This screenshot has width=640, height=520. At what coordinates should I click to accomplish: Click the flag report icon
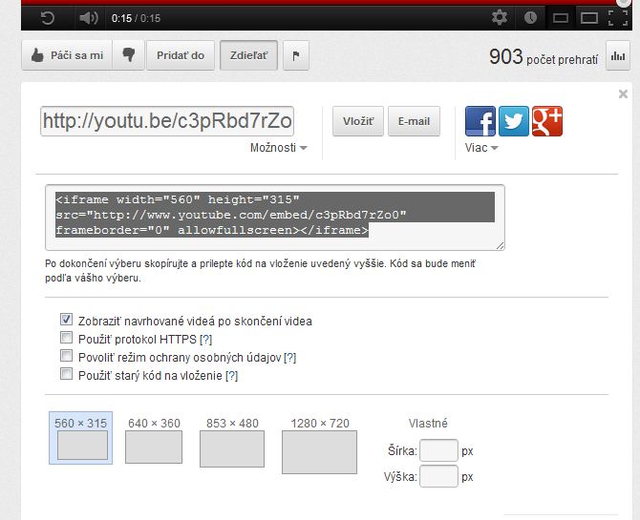[296, 55]
